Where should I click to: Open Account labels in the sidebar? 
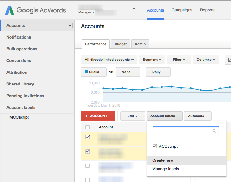tap(21, 107)
